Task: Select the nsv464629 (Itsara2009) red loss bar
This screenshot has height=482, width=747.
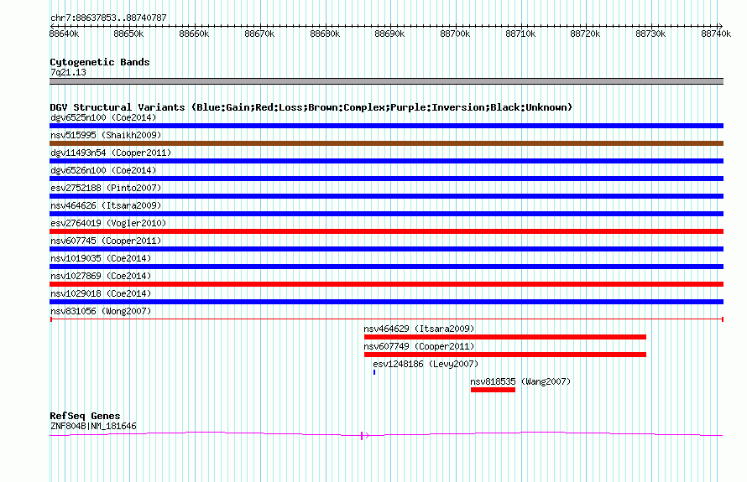Action: pos(505,337)
